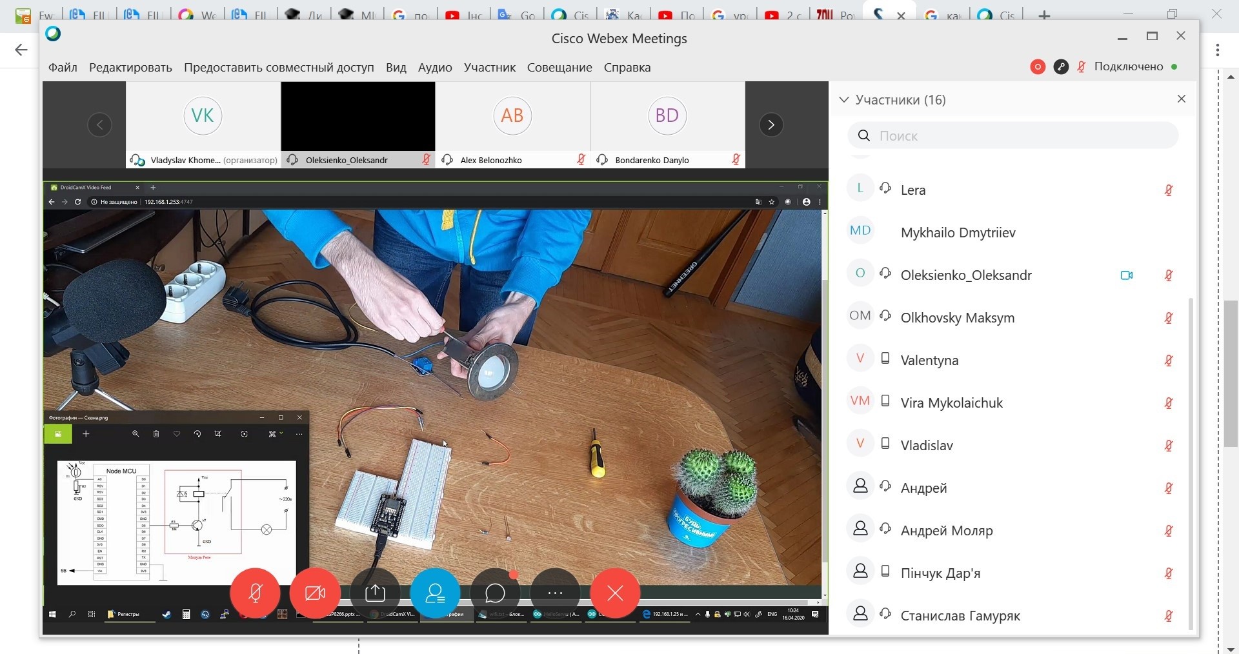The height and width of the screenshot is (654, 1239).
Task: Collapse the Участники (16) panel chevron
Action: click(x=843, y=99)
